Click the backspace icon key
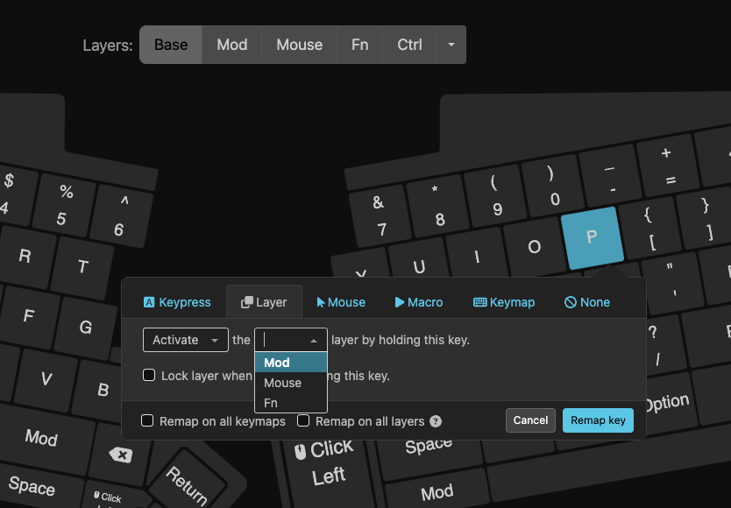 click(x=120, y=455)
